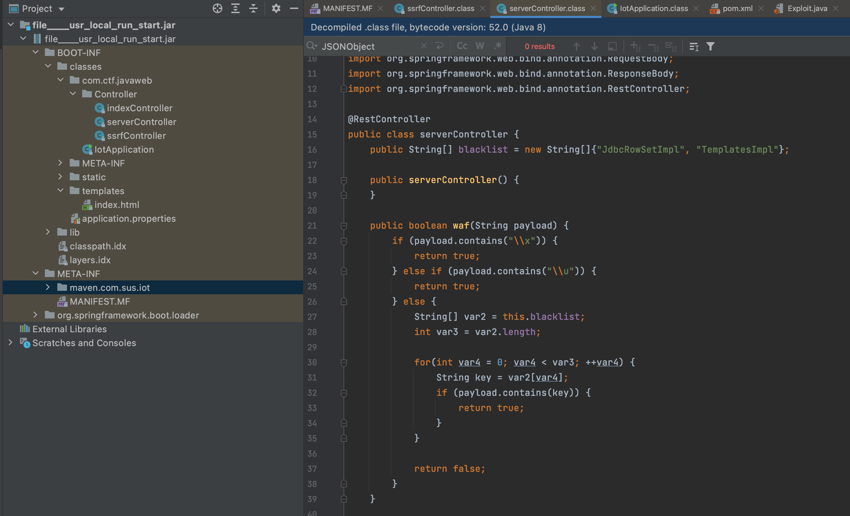The image size is (850, 516).
Task: Close the IotApplication.class tab
Action: tap(696, 8)
